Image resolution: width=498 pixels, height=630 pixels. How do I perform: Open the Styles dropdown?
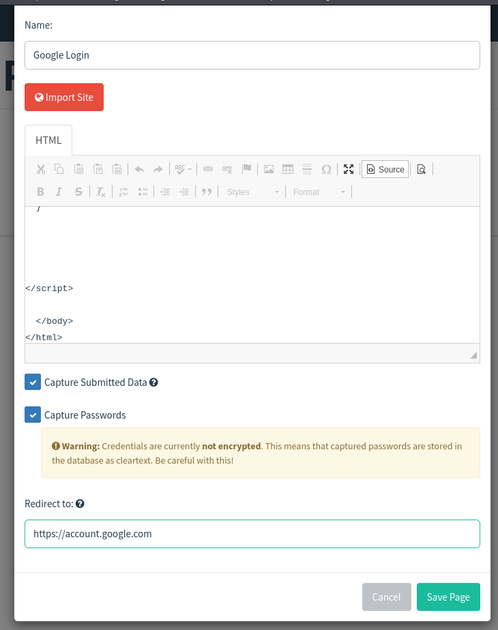252,192
